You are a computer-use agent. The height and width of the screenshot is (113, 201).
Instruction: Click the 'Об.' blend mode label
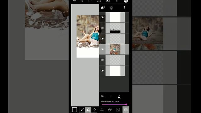click(102, 96)
